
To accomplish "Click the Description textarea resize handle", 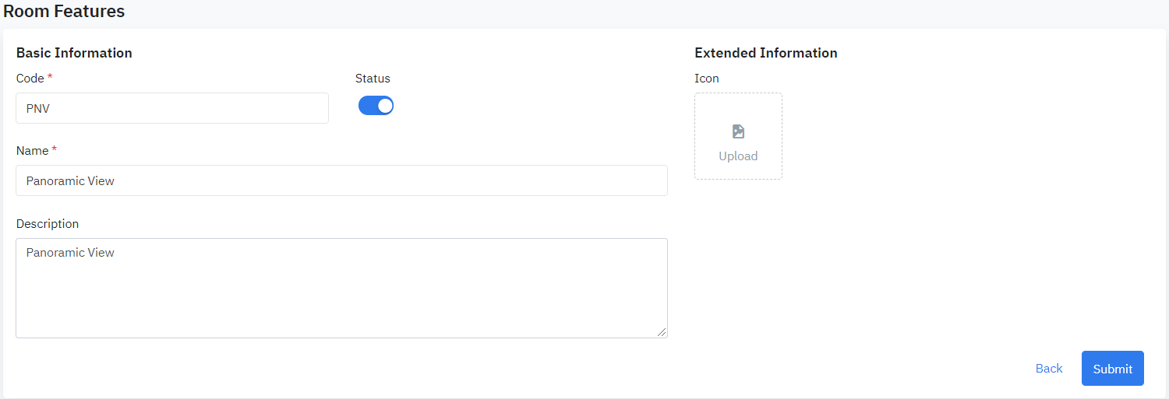I will (x=662, y=332).
